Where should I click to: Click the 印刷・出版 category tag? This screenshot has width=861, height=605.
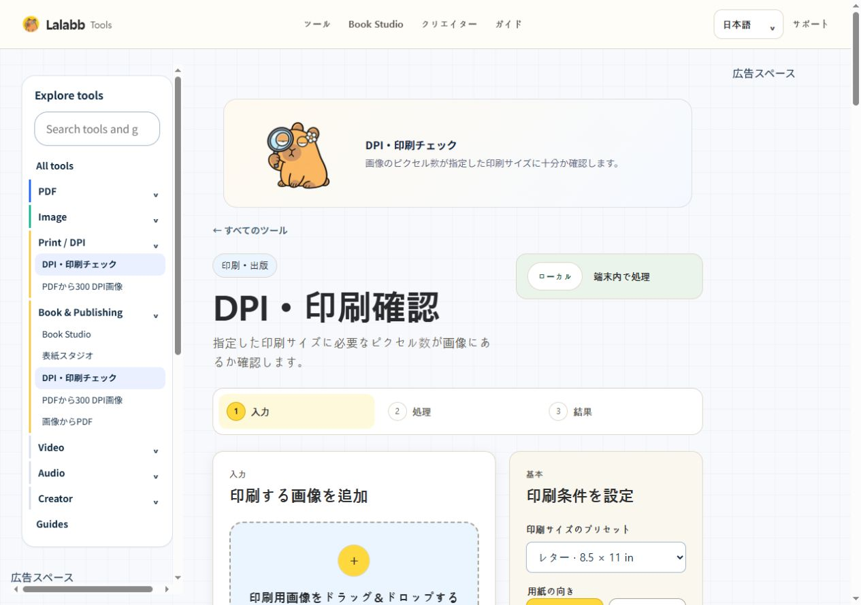pyautogui.click(x=245, y=265)
